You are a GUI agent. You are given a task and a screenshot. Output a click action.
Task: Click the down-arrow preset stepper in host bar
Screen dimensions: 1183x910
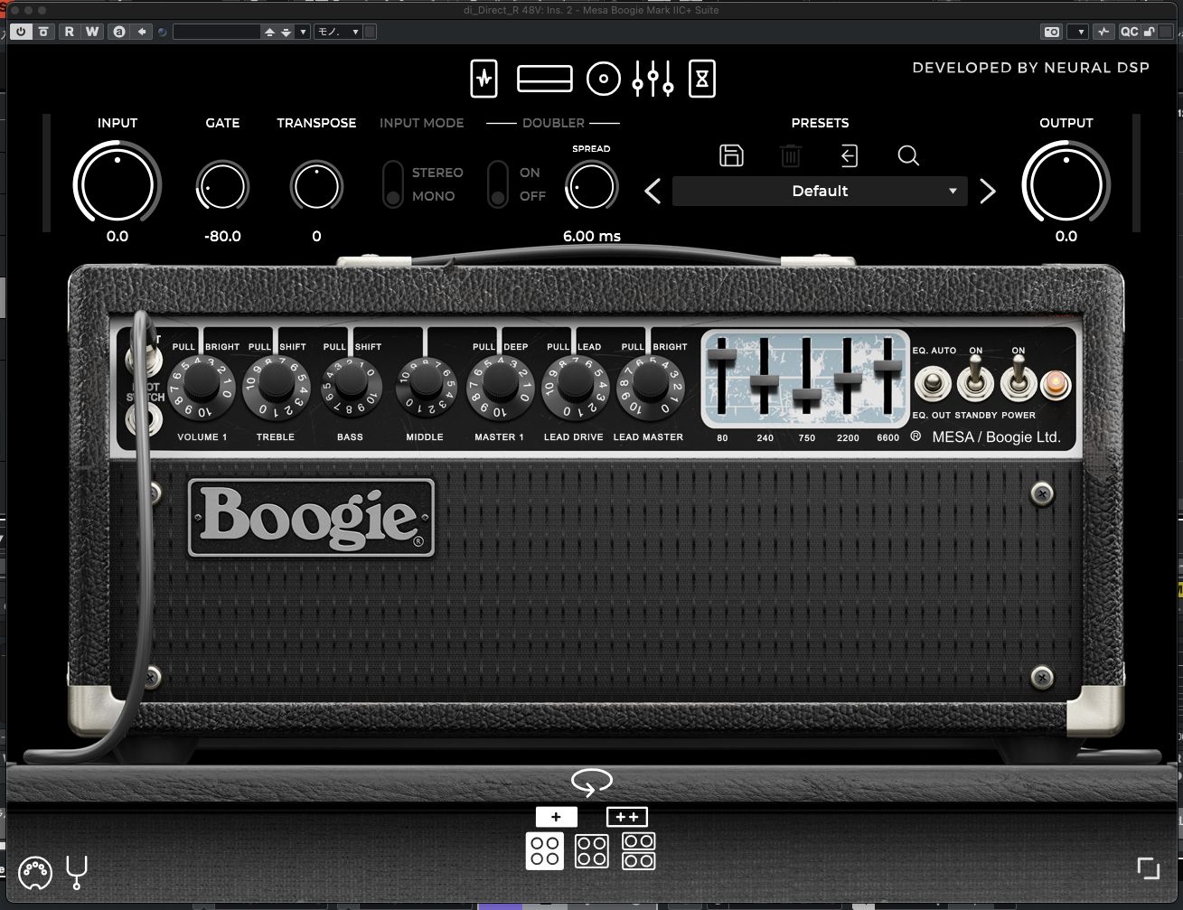point(286,32)
